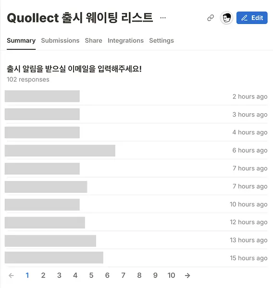The image size is (273, 288).
Task: Switch to the Settings tab
Action: point(161,40)
